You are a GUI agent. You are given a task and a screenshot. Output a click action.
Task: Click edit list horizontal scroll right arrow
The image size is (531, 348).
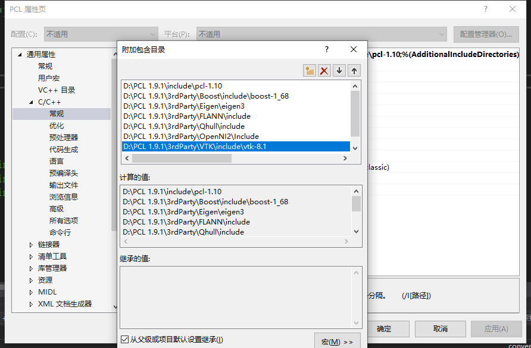[x=345, y=158]
